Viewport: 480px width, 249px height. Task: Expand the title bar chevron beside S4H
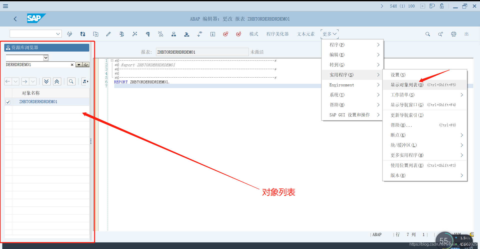(x=382, y=6)
